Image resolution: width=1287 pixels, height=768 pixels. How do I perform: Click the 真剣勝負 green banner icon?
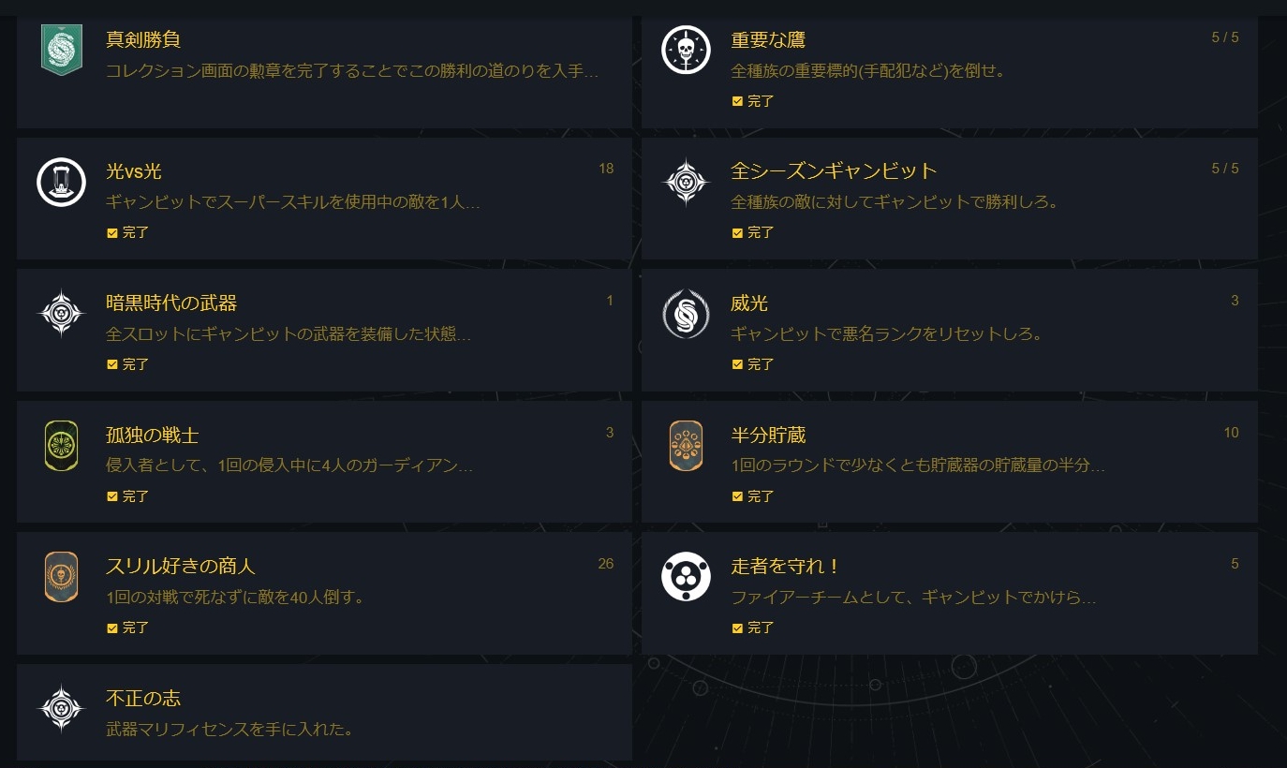(62, 50)
